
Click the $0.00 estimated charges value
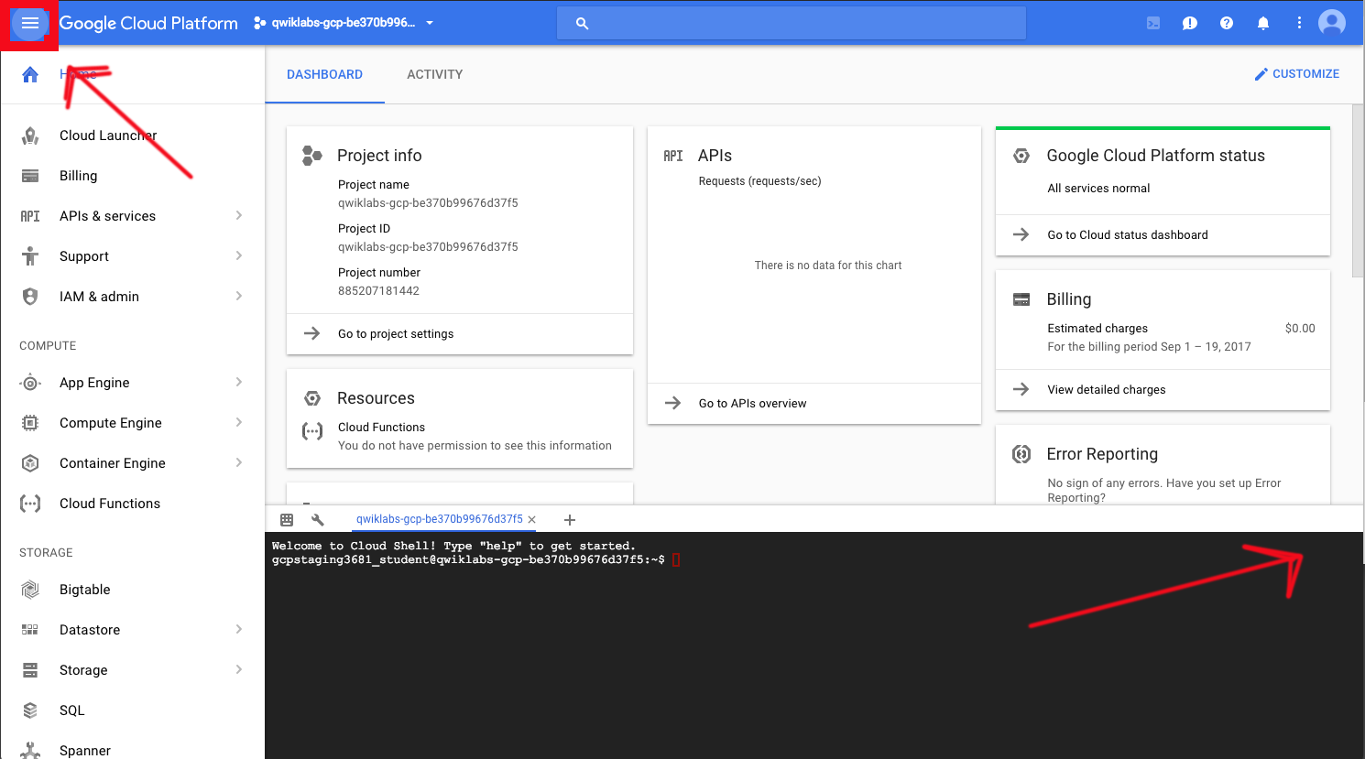click(1300, 329)
